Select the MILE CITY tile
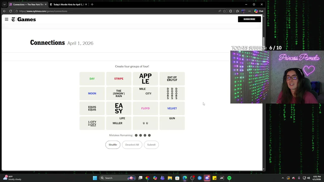Viewport: 324px width, 182px height. pyautogui.click(x=145, y=94)
